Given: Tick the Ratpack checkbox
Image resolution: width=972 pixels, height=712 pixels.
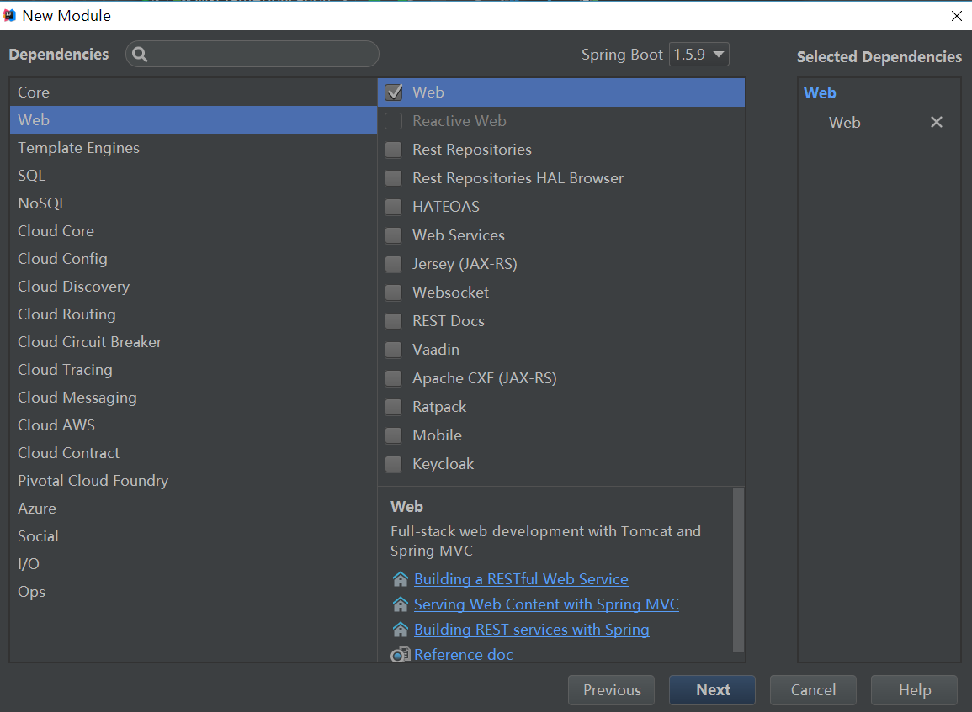Looking at the screenshot, I should pyautogui.click(x=394, y=407).
